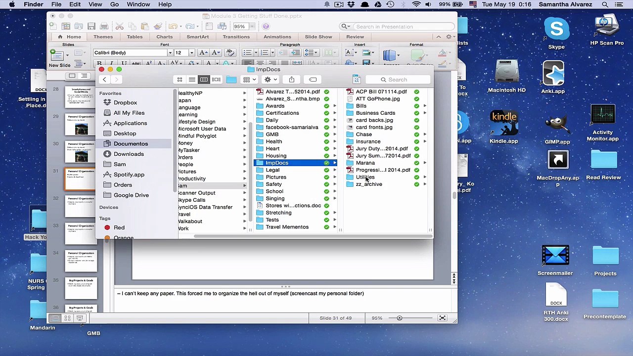Go back in the Finder window
This screenshot has height=356, width=633.
(x=104, y=80)
